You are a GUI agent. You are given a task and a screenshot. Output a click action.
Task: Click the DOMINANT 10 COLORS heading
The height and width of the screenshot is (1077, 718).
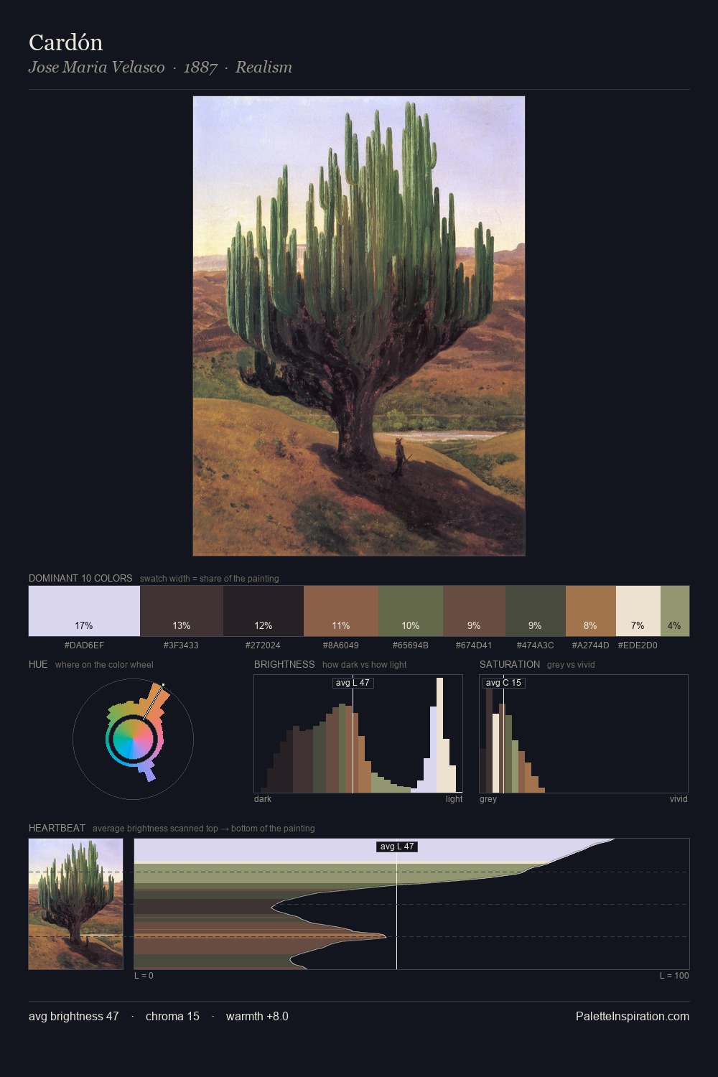coord(80,578)
